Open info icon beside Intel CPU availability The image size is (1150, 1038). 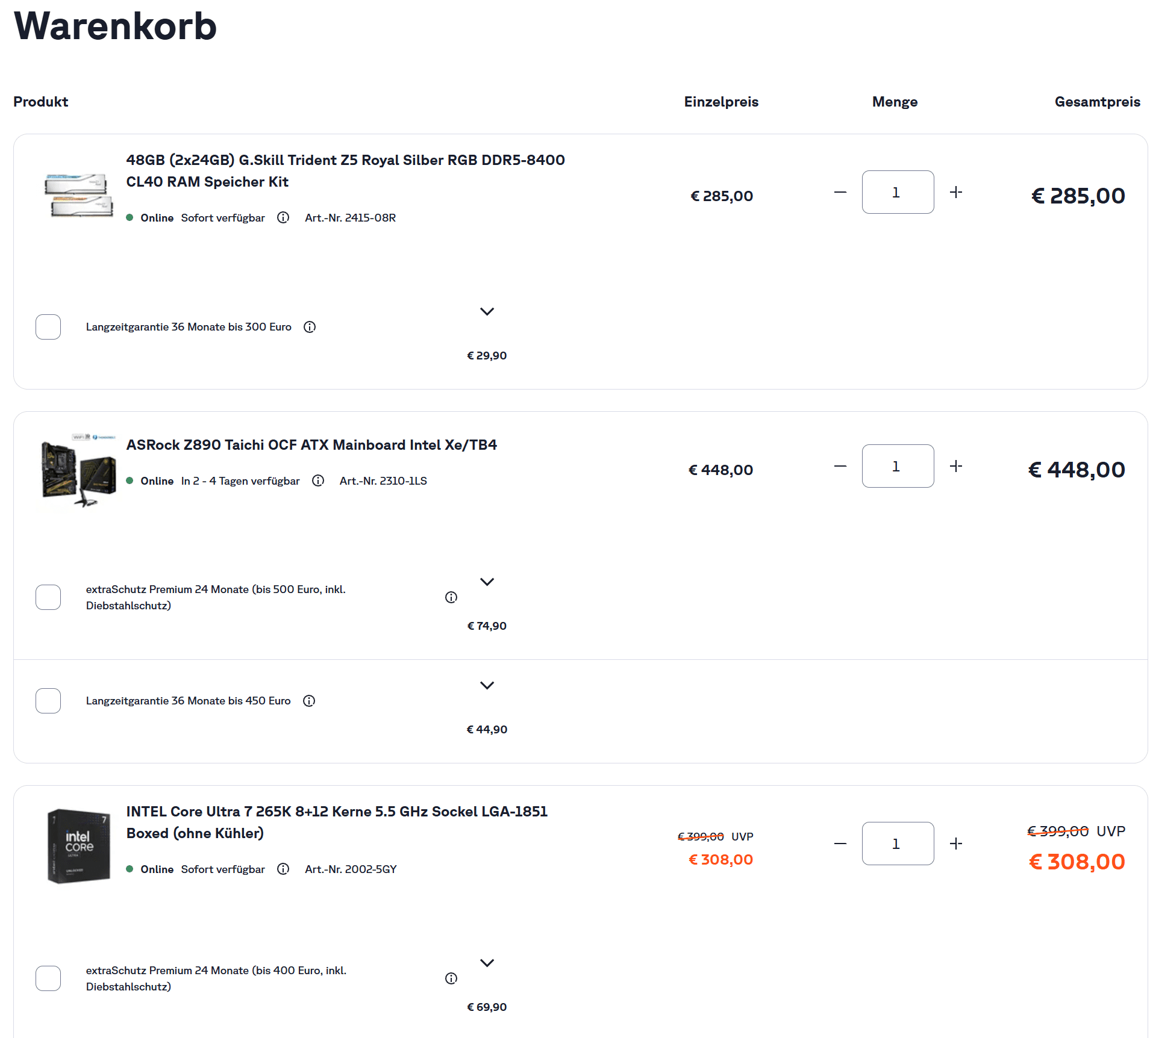(283, 869)
